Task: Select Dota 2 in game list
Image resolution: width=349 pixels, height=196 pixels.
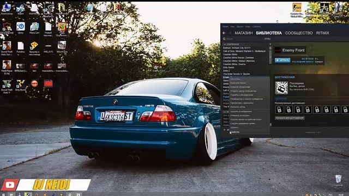Action: (x=226, y=71)
